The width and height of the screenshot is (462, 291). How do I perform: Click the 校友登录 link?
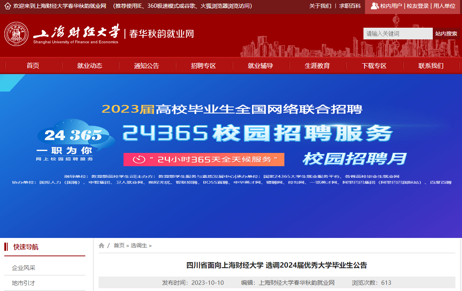tap(418, 6)
